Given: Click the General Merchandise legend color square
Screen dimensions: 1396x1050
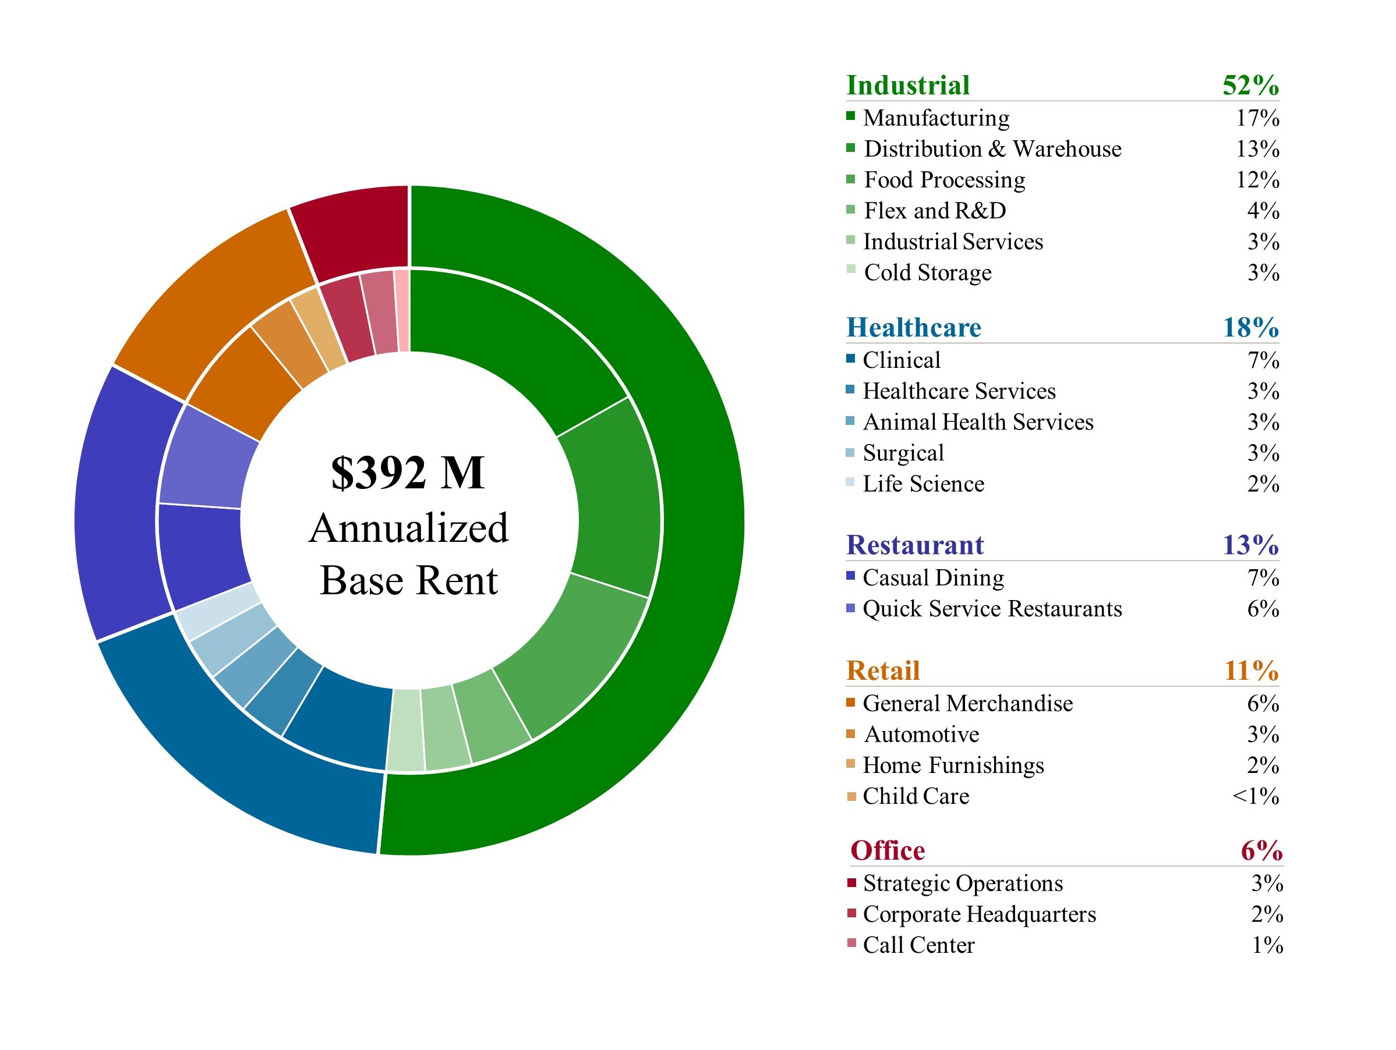Looking at the screenshot, I should pyautogui.click(x=851, y=701).
